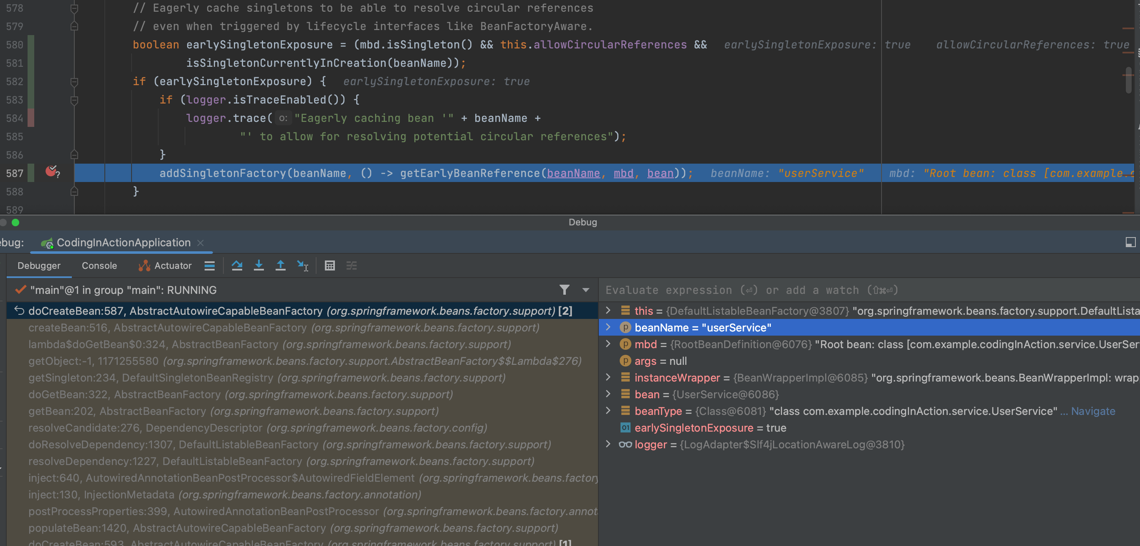Switch to the Console tab
Screen dimensions: 1140x546
(x=99, y=265)
